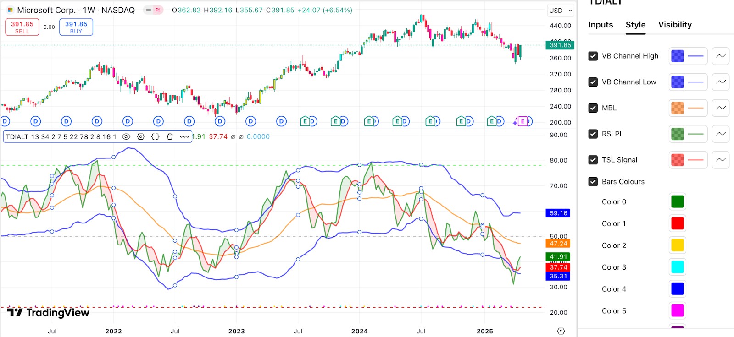Uncheck the VB Channel High checkbox
Viewport: 734px width, 337px height.
pos(593,56)
